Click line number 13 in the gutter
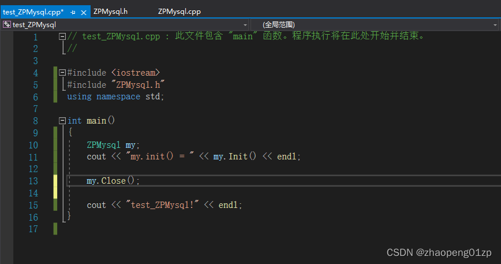501x264 pixels. (33, 181)
